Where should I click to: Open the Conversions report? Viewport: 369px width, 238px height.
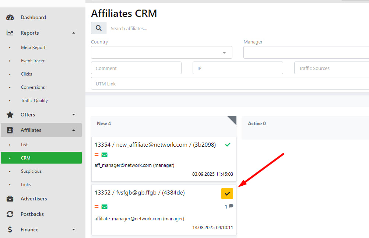click(33, 87)
